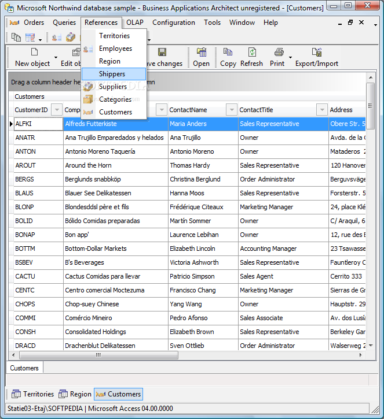384x419 pixels.
Task: Click the Employees icon in top toolbar
Action: tap(57, 38)
